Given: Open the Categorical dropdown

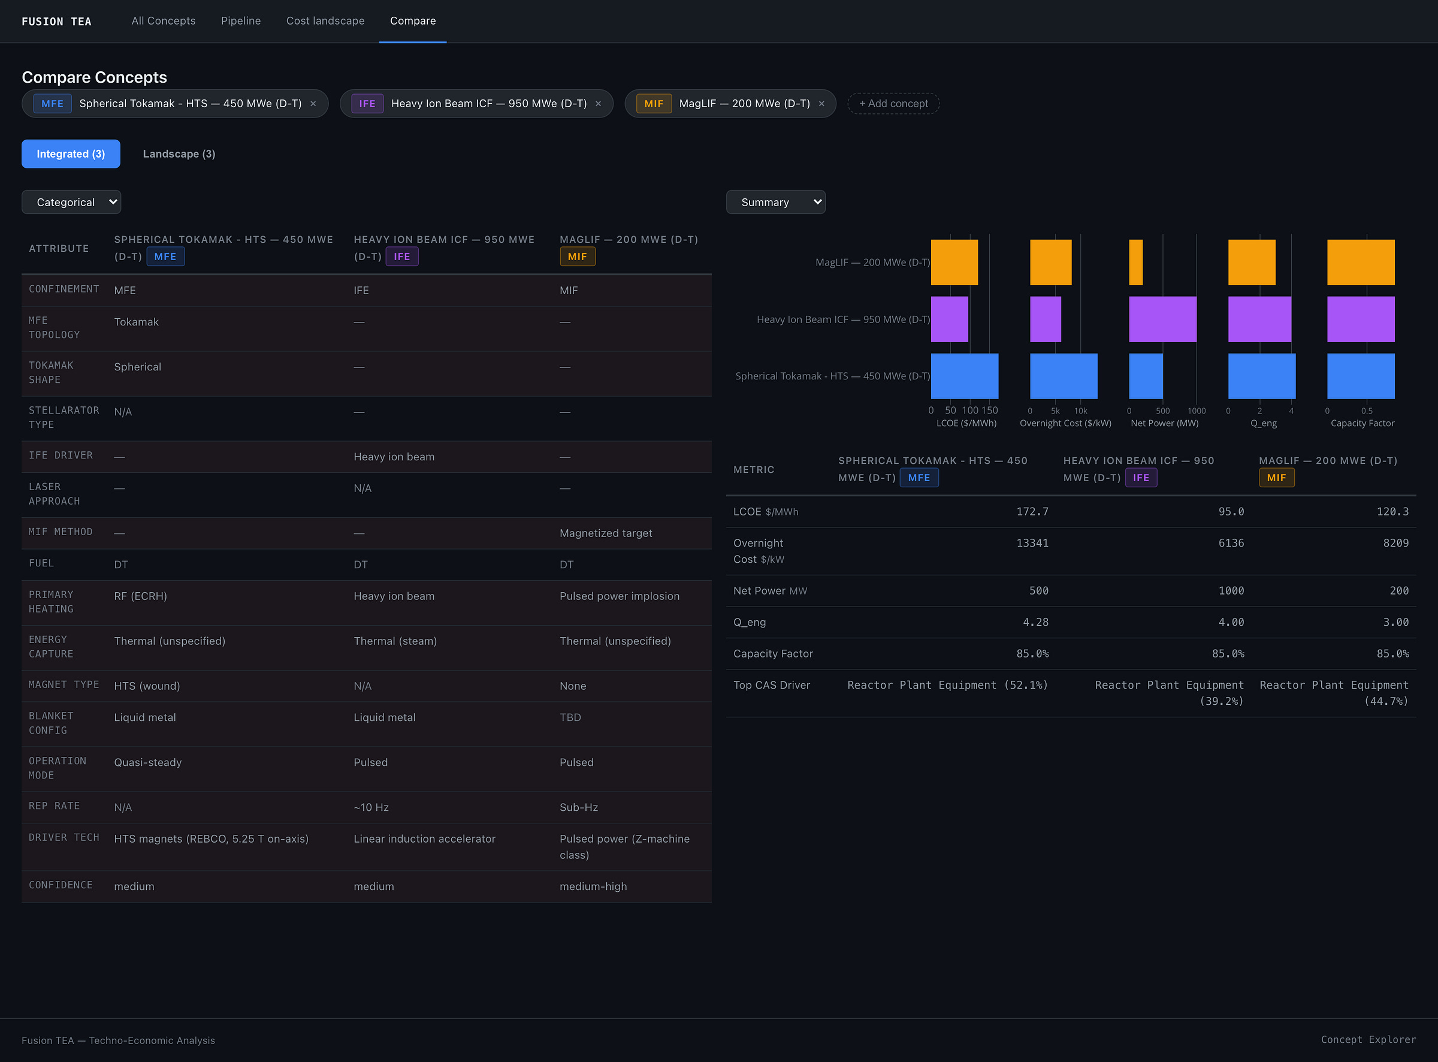Looking at the screenshot, I should 71,202.
